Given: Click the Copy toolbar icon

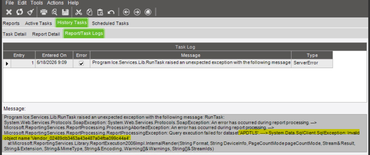Looking at the screenshot, I should 89,12.
